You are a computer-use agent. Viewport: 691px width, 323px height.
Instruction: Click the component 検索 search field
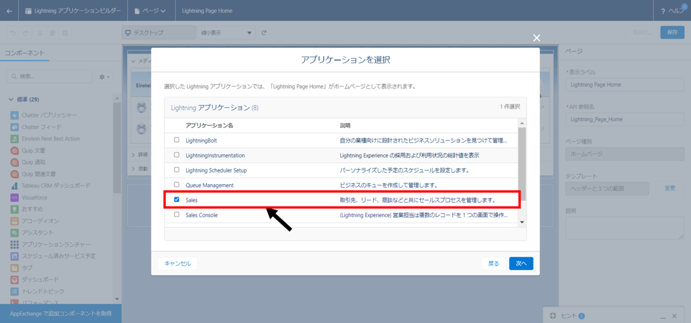(x=50, y=76)
